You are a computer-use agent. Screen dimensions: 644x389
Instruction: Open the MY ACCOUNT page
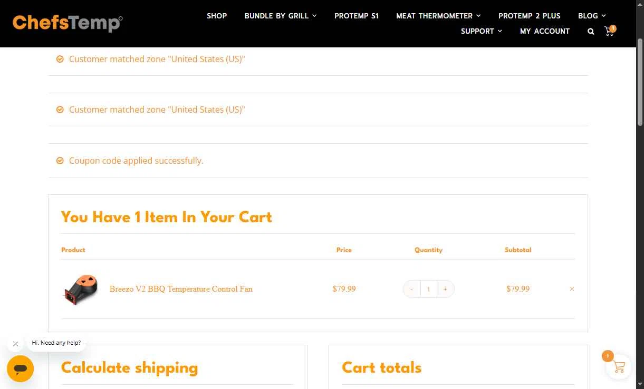(545, 31)
